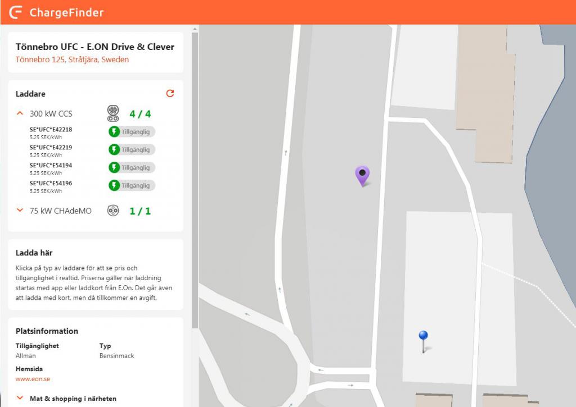Screen dimensions: 576x407
Task: Click the Tönnebro UFC station title
Action: (x=94, y=47)
